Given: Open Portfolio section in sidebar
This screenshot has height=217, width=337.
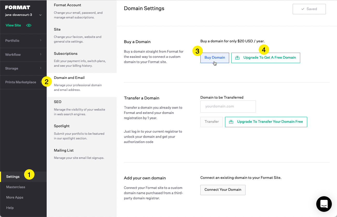Looking at the screenshot, I should [23, 41].
